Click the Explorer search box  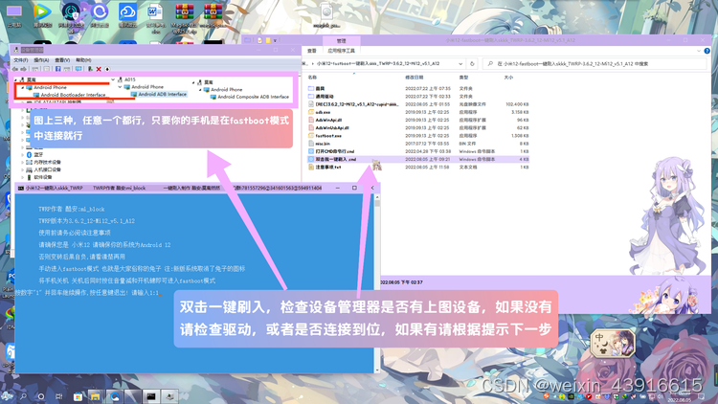(595, 64)
